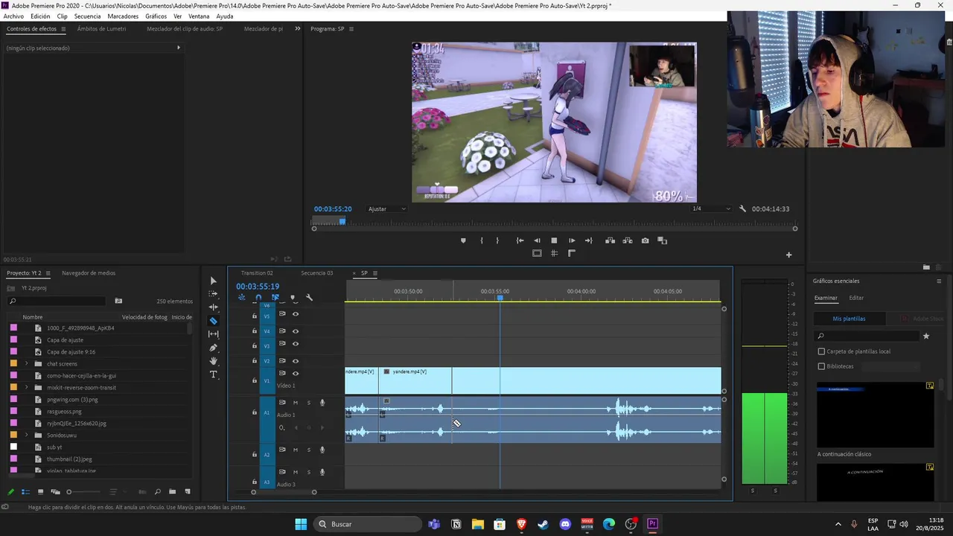Toggle V2 track output eye

coord(296,361)
